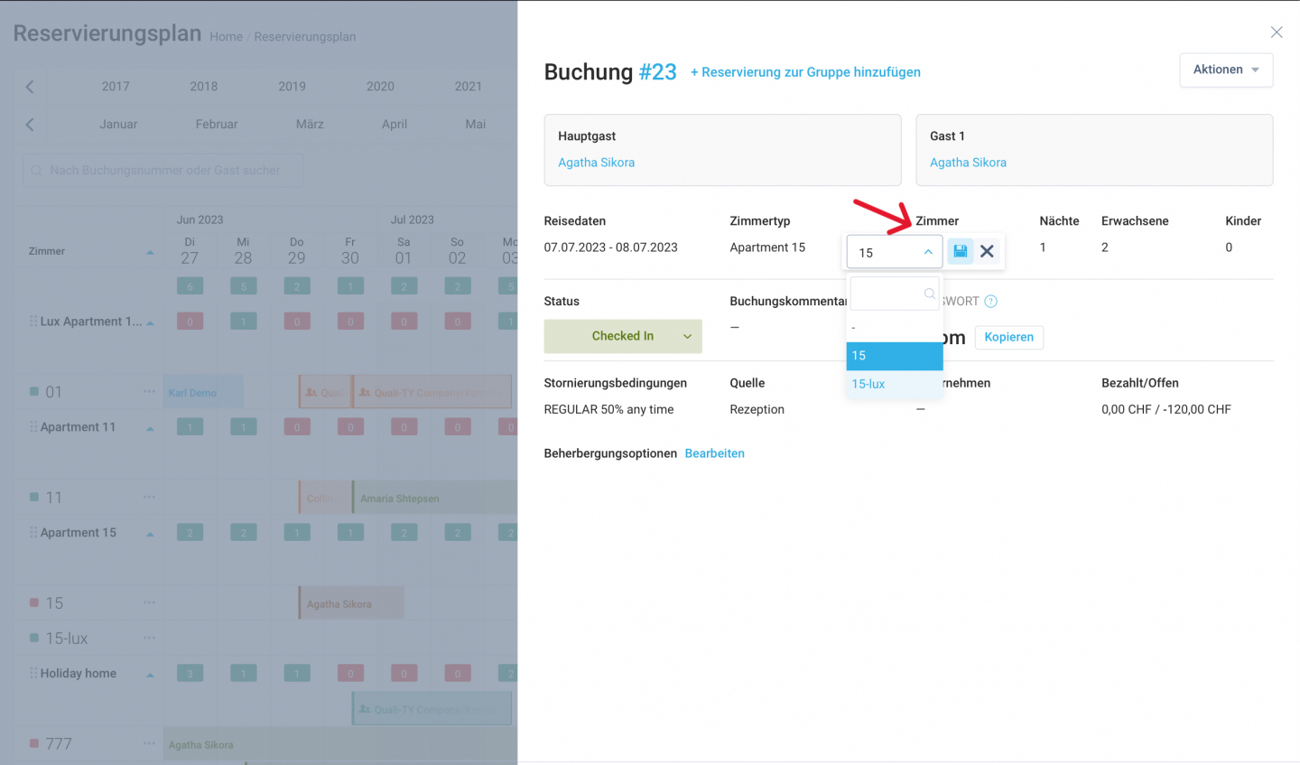Click the Home breadcrumb link

tap(226, 37)
